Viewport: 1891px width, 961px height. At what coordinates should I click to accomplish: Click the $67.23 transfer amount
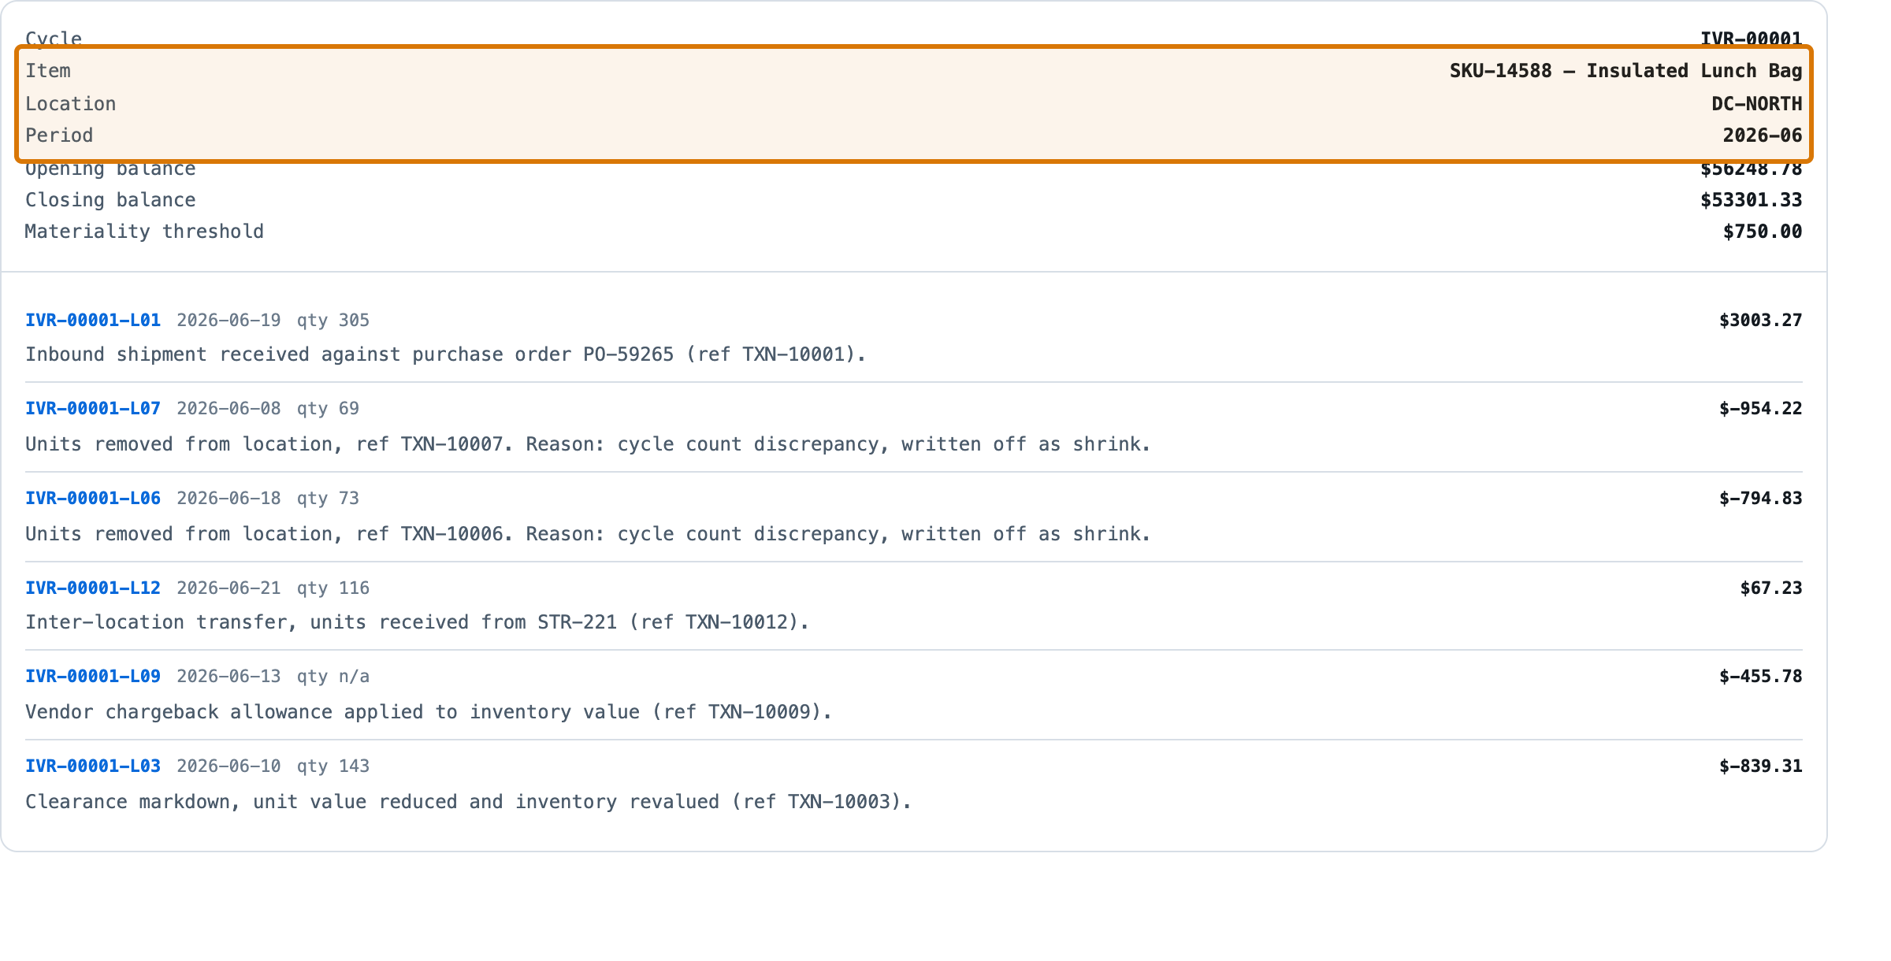(1771, 588)
